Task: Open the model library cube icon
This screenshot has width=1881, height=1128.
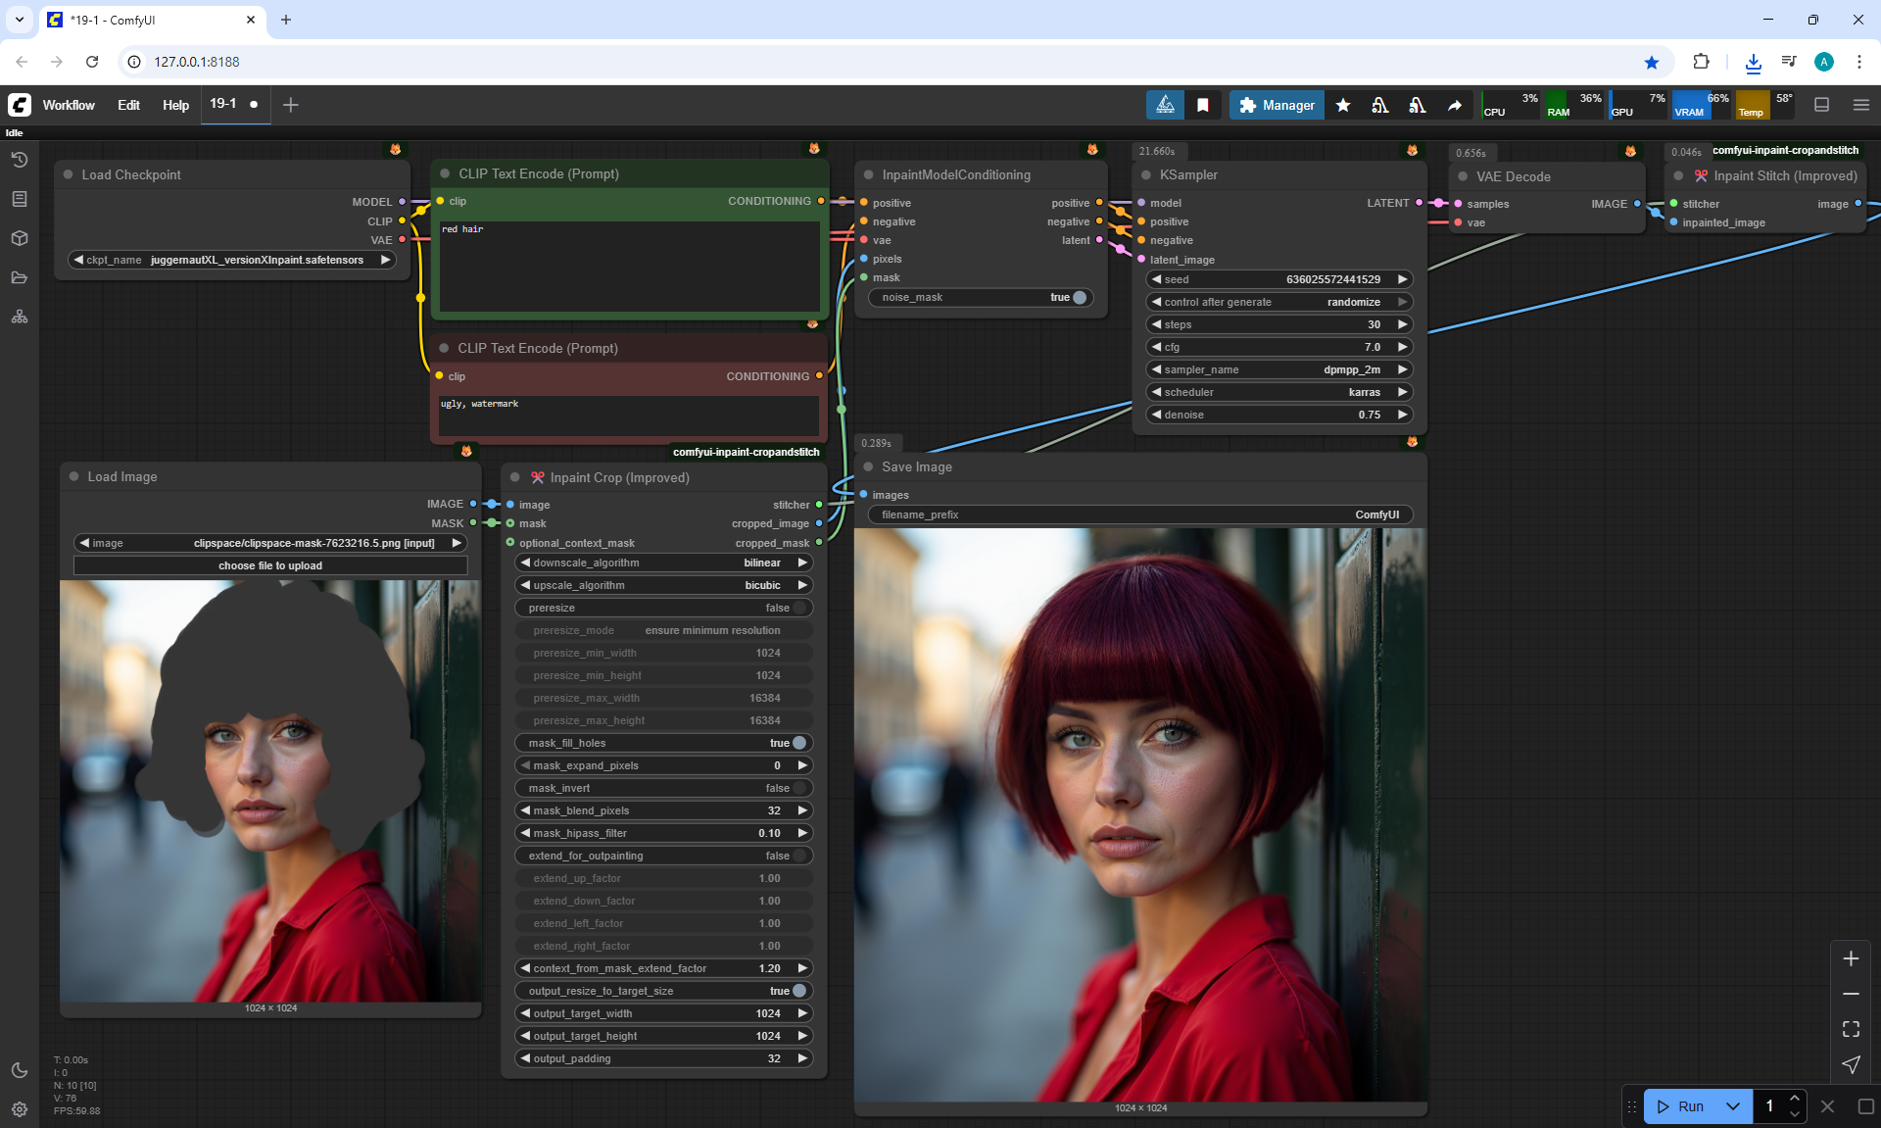Action: (x=20, y=238)
